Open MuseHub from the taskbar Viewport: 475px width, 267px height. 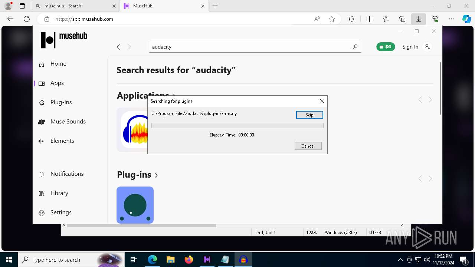pyautogui.click(x=207, y=260)
